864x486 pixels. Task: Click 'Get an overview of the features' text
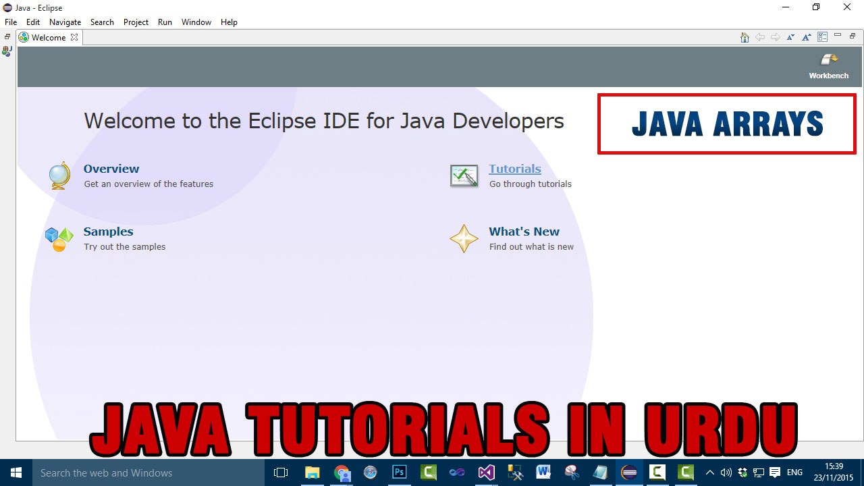(148, 184)
